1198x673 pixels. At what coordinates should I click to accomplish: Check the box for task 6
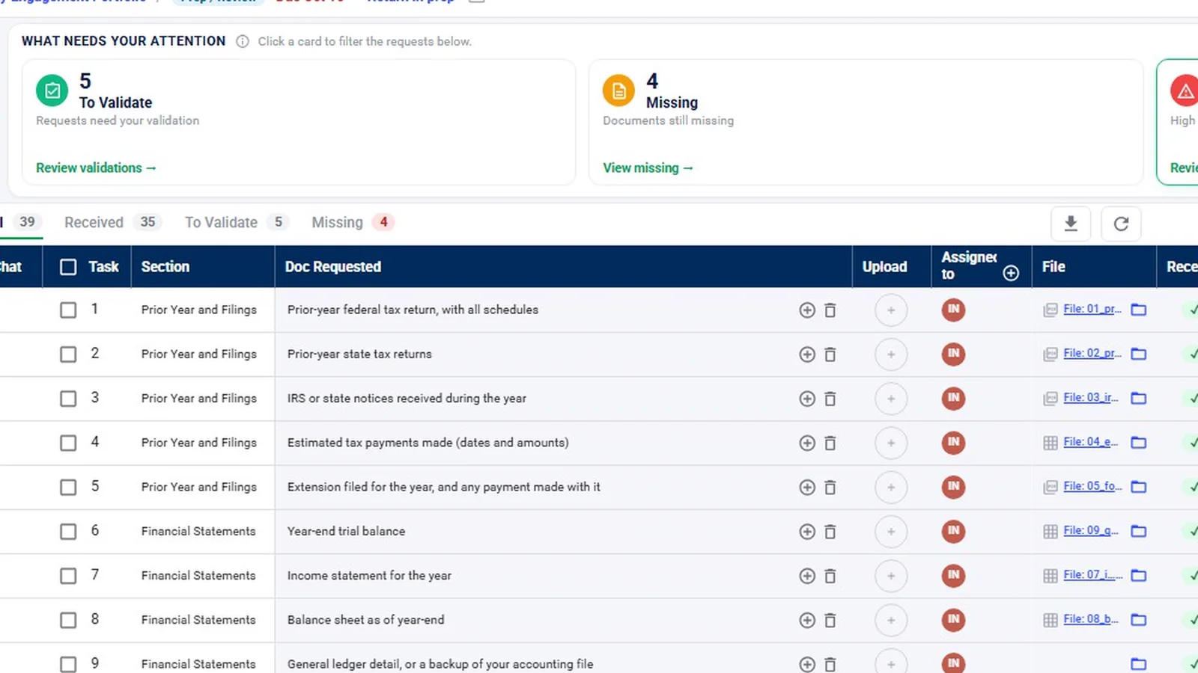tap(68, 531)
